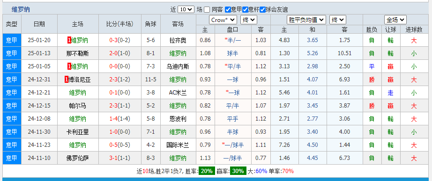The height and width of the screenshot is (181, 432).
Task: Click the 走 handicap result for AC米兰 match
Action: (x=390, y=93)
